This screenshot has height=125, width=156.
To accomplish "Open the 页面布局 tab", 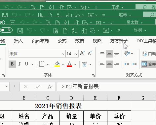I will (x=40, y=41).
